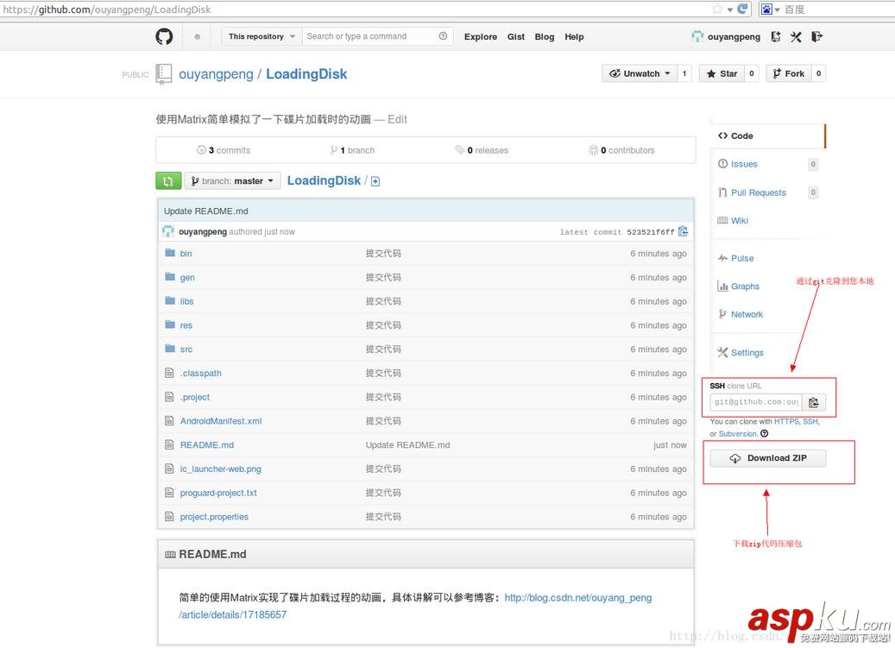This screenshot has width=895, height=648.
Task: Click the ouyangpeng owner link in title
Action: pyautogui.click(x=216, y=74)
